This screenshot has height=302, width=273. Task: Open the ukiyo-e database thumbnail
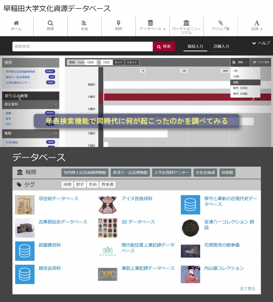25,205
